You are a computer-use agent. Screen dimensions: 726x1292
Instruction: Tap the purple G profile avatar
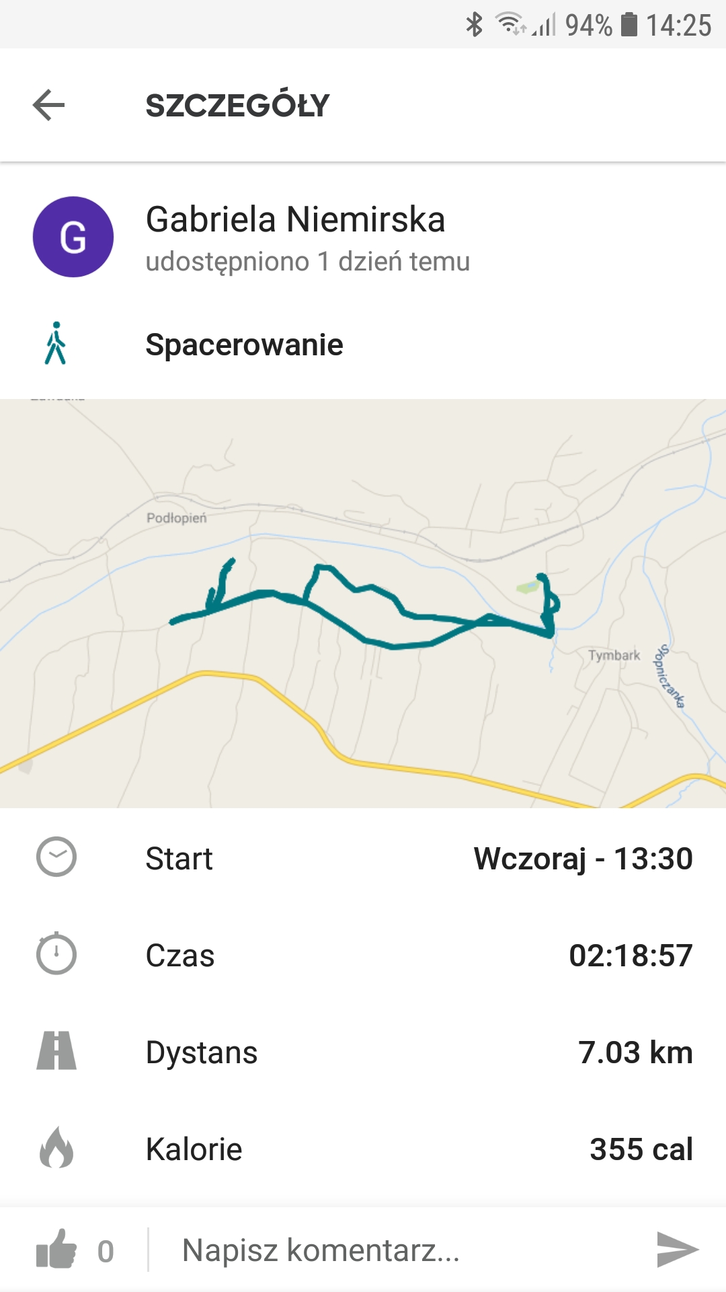tap(73, 237)
